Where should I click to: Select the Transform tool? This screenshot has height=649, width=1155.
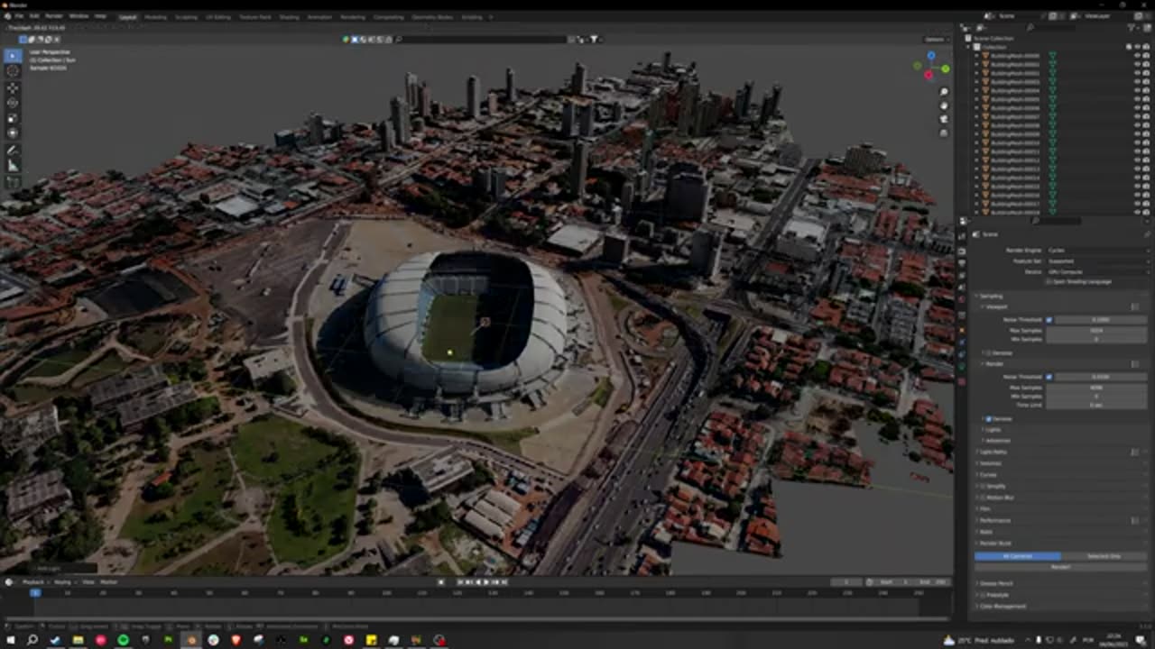13,133
